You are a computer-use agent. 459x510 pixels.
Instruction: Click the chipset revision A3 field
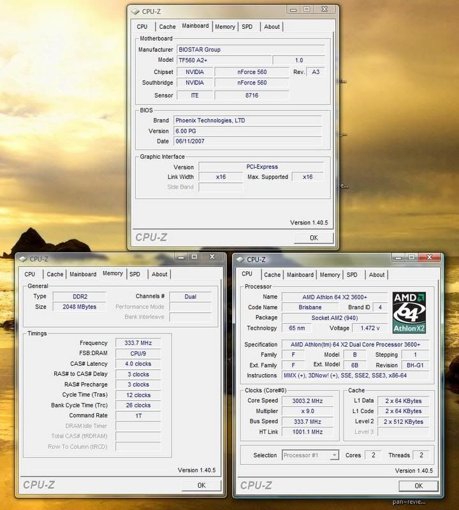316,72
